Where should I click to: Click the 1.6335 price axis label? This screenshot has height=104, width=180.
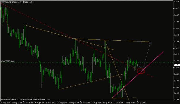[x=177, y=48]
